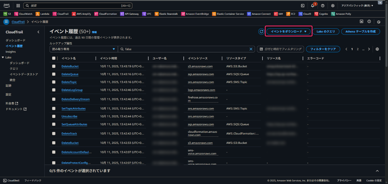388x184 pixels.
Task: Open the notifications bell icon
Action: point(313,6)
